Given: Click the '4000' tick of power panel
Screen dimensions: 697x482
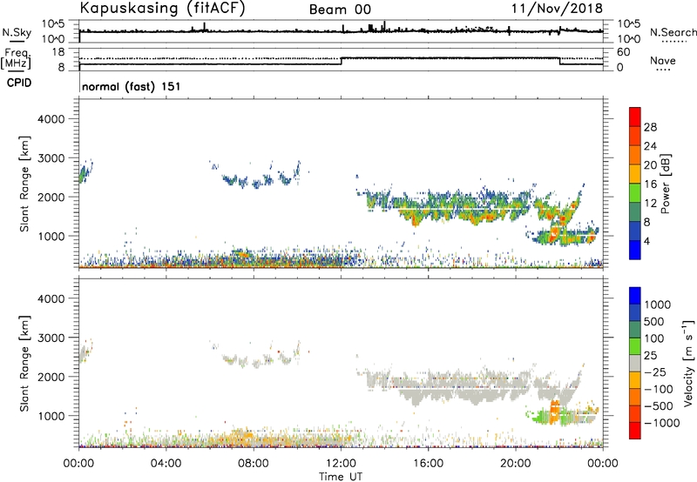Looking at the screenshot, I should coord(51,119).
